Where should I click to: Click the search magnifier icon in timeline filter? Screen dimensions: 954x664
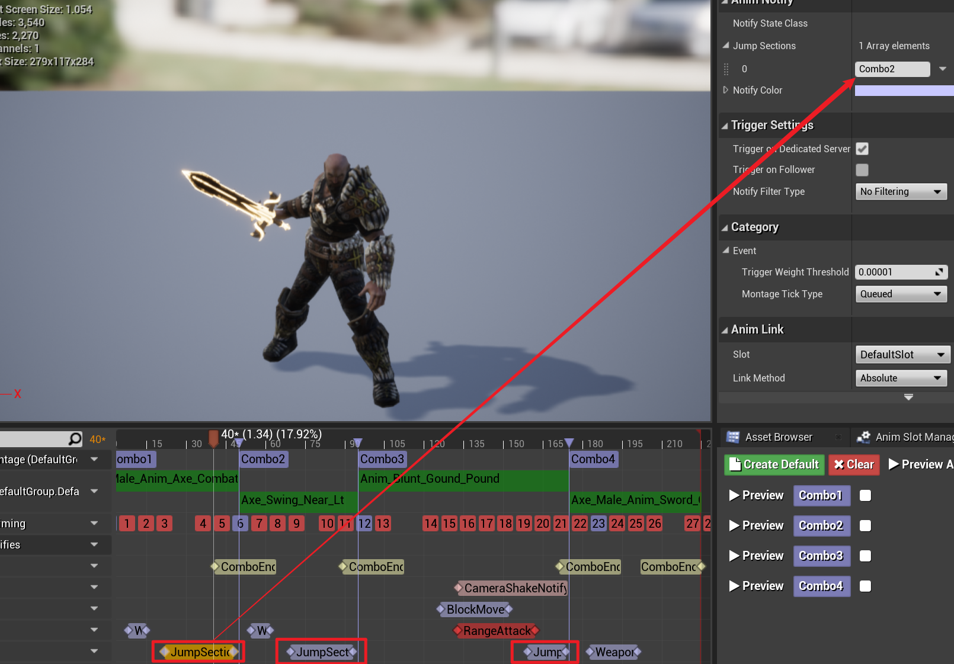tap(75, 439)
